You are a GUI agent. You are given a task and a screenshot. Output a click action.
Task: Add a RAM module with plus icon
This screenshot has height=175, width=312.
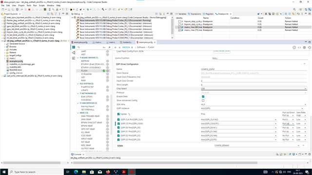pyautogui.click(x=107, y=81)
